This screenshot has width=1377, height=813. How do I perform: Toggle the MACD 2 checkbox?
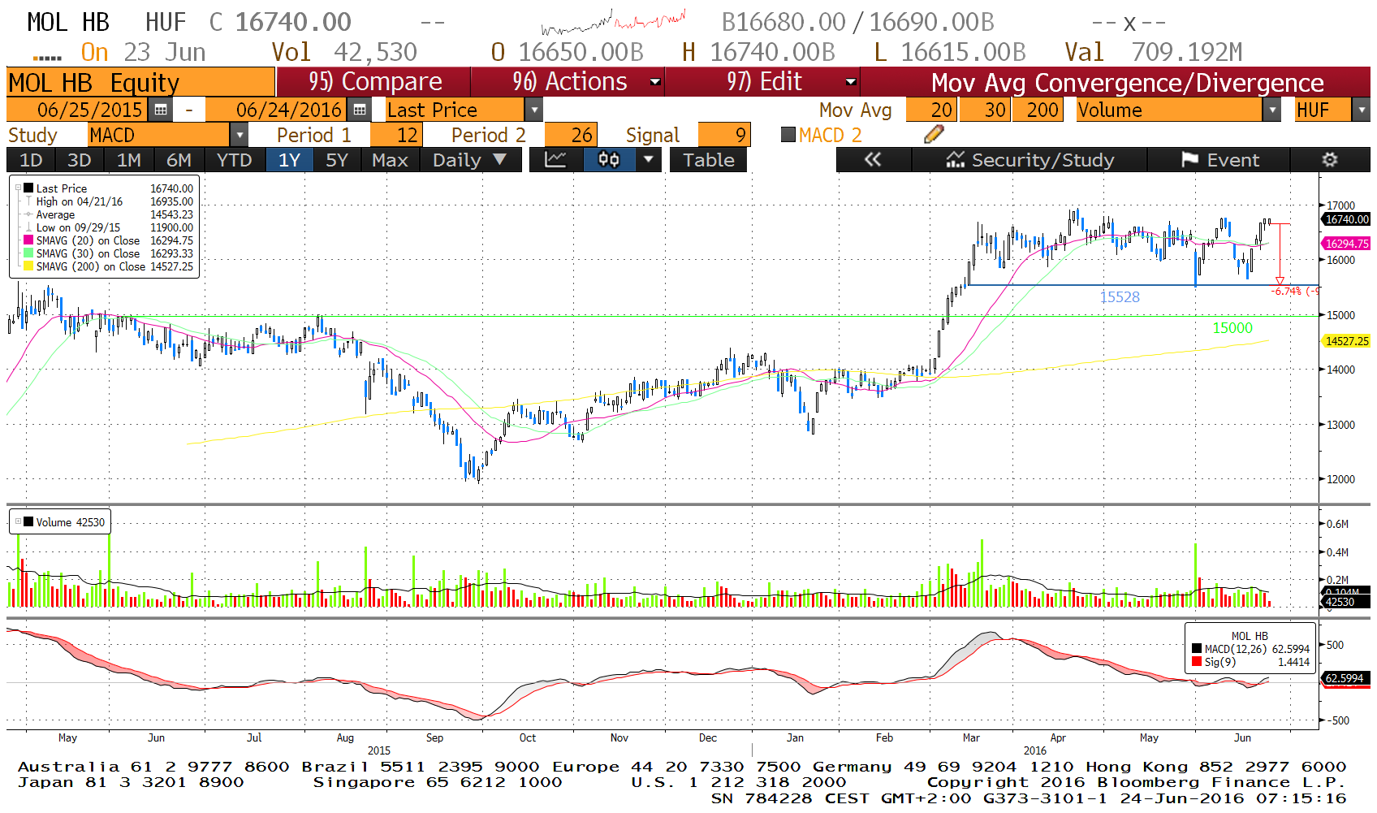pyautogui.click(x=788, y=135)
